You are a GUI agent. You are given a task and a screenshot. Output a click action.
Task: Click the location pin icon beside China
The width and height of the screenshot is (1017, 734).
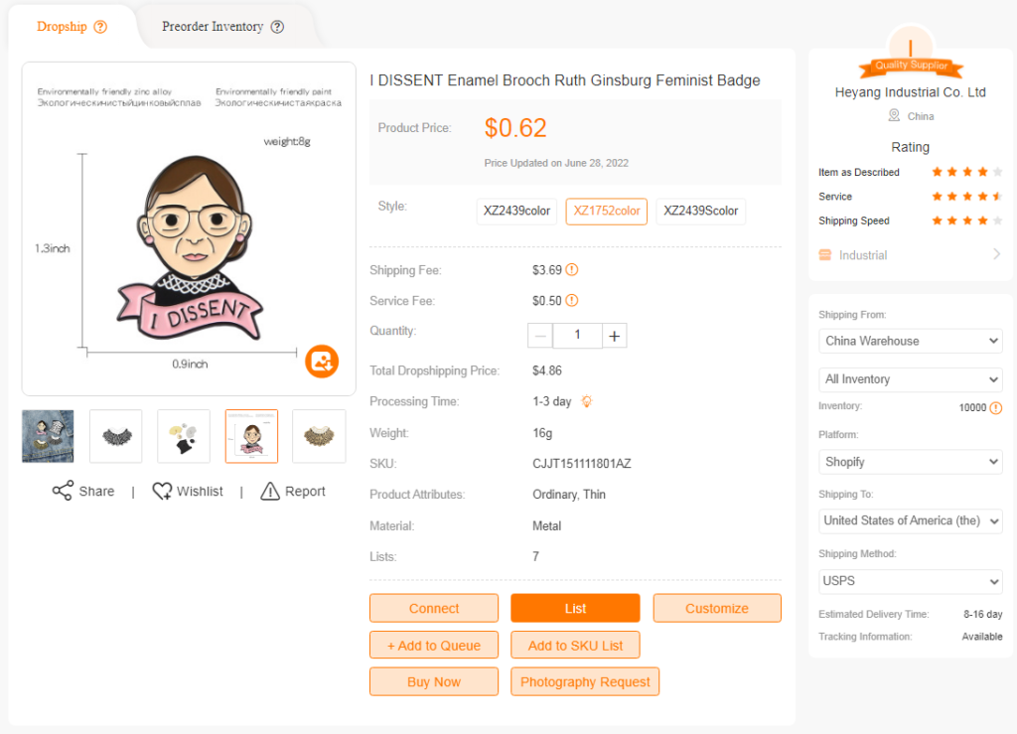pos(894,115)
